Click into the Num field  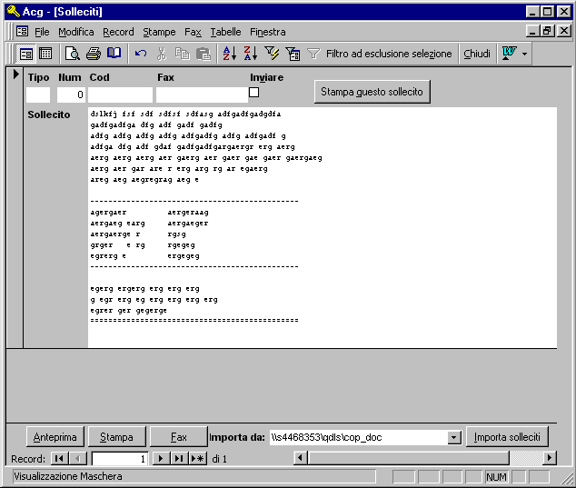71,95
